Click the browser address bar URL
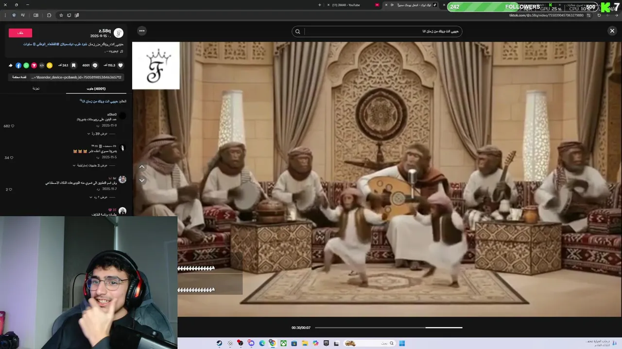Screen dimensions: 622x349 pos(546,16)
